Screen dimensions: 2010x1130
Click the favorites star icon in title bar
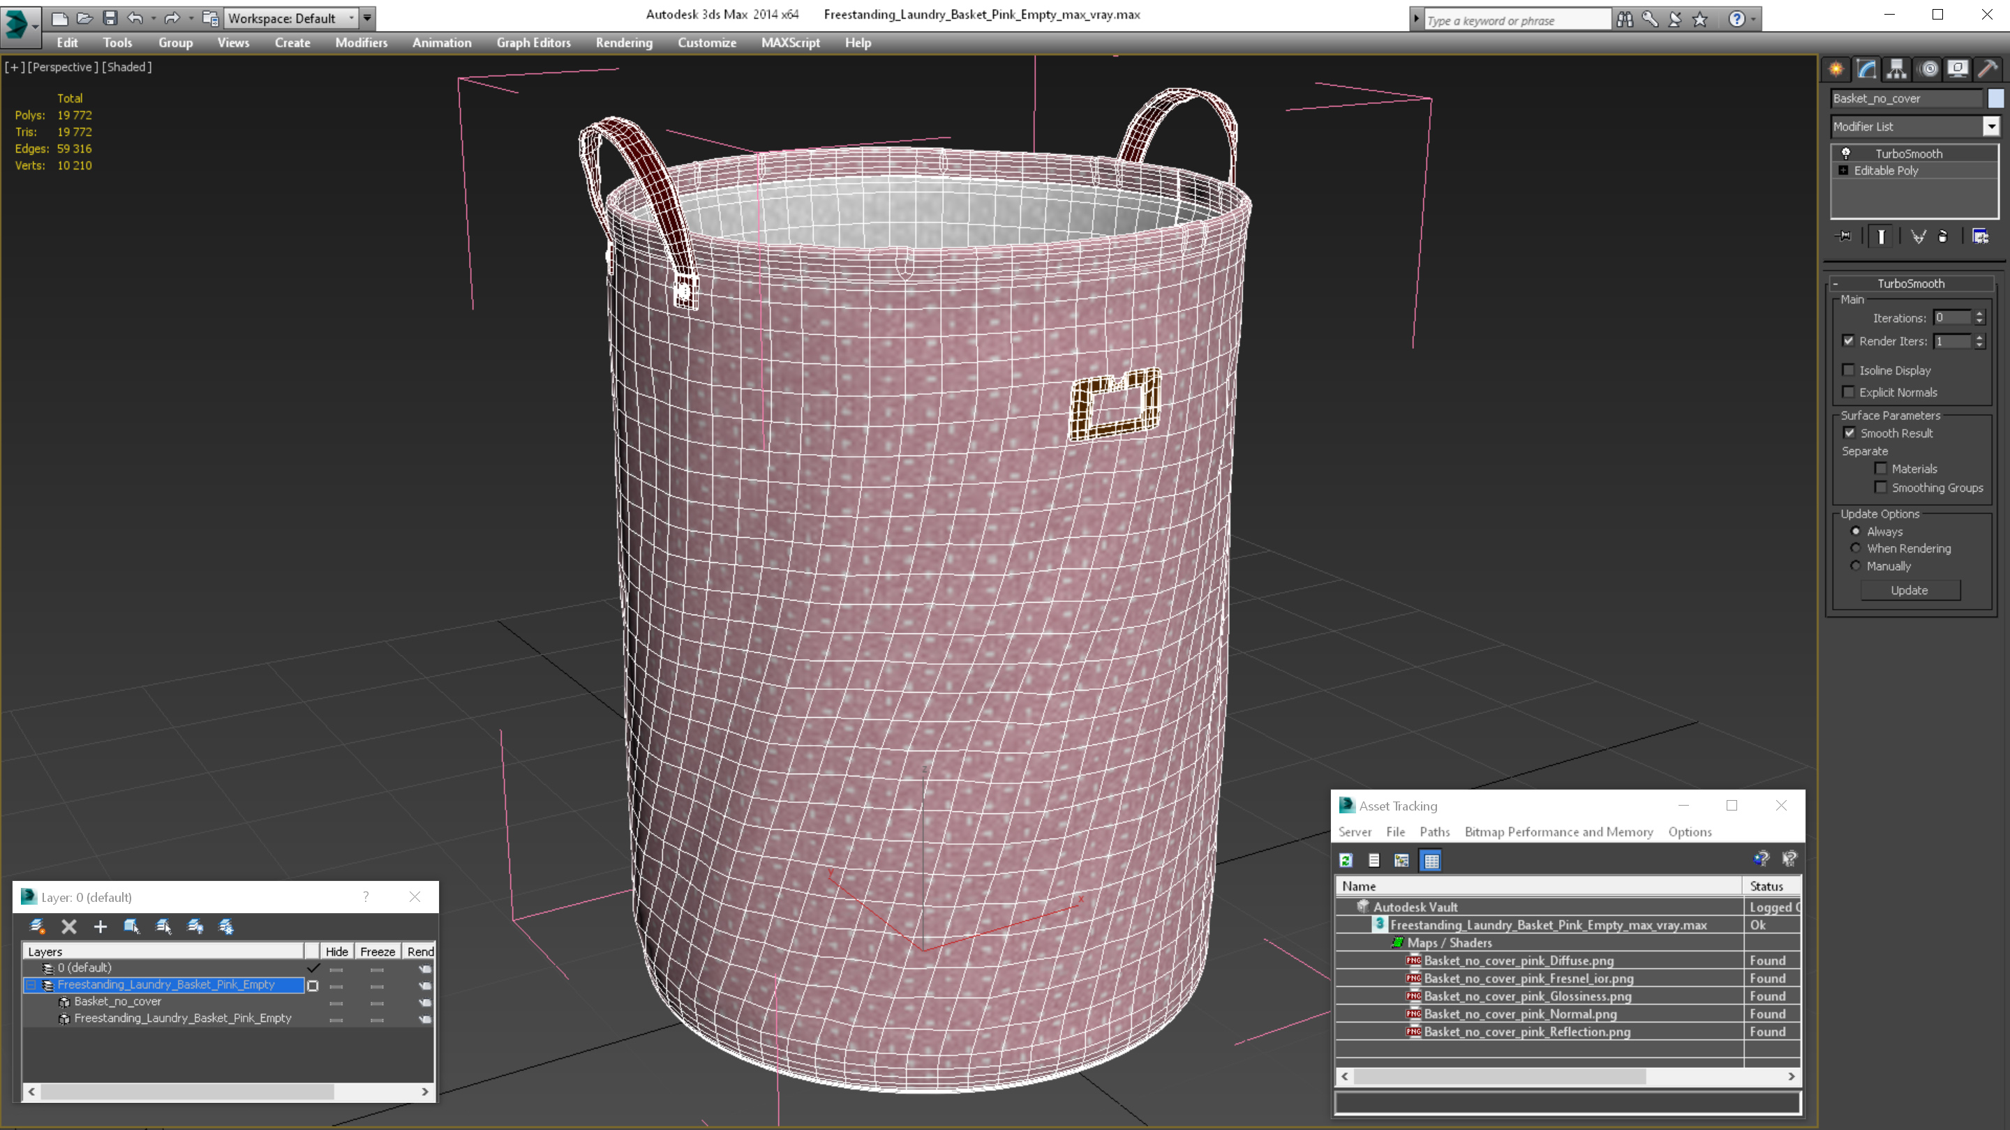[x=1700, y=20]
